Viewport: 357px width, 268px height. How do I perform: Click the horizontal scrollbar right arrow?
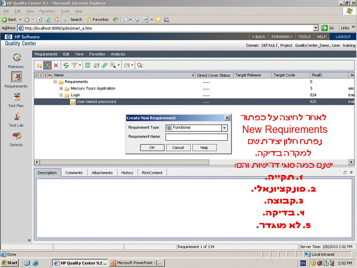pyautogui.click(x=351, y=162)
